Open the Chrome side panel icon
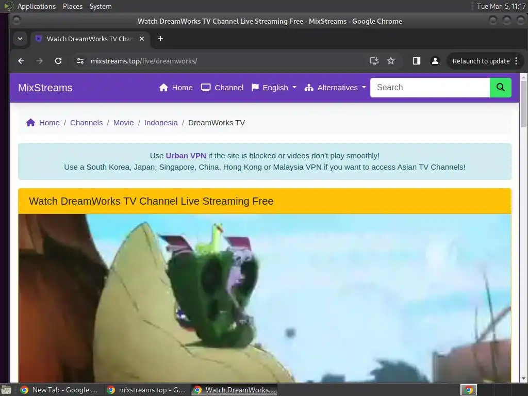This screenshot has height=396, width=528. click(417, 61)
